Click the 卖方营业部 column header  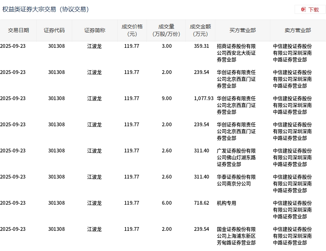(298, 30)
